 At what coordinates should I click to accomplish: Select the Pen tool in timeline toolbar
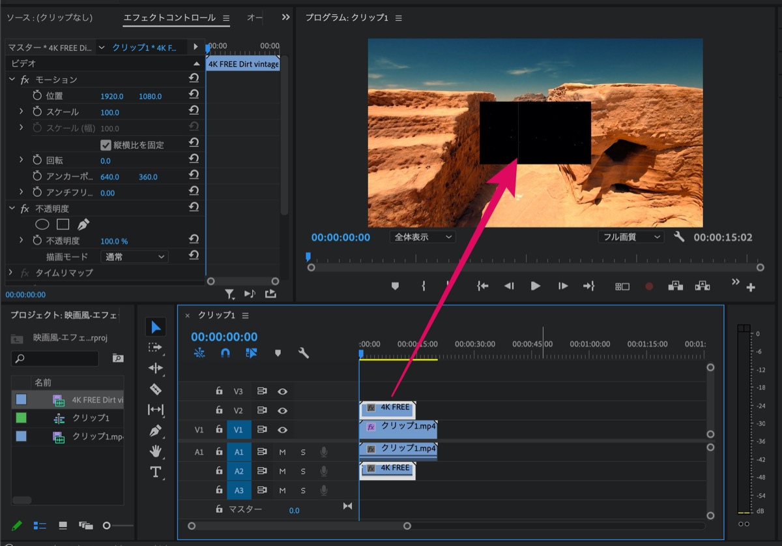(x=155, y=431)
